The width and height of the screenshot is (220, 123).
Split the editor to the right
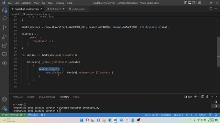pyautogui.click(x=211, y=9)
